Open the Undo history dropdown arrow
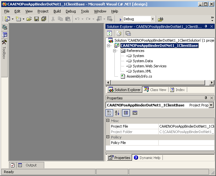 point(82,19)
